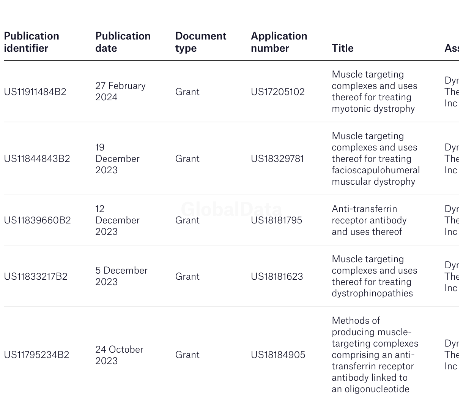Click the Application number column header

279,42
